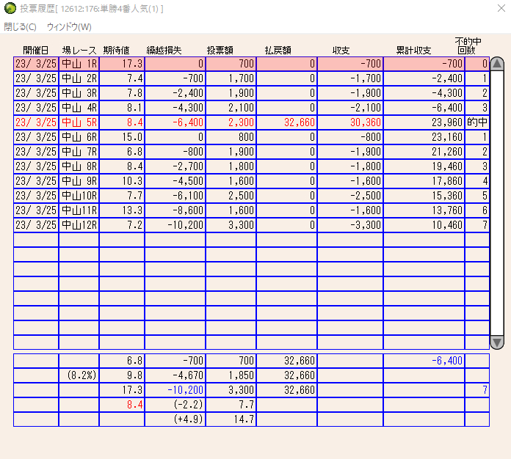
Task: Click balance -3,300 in 12R row
Action: [x=350, y=225]
